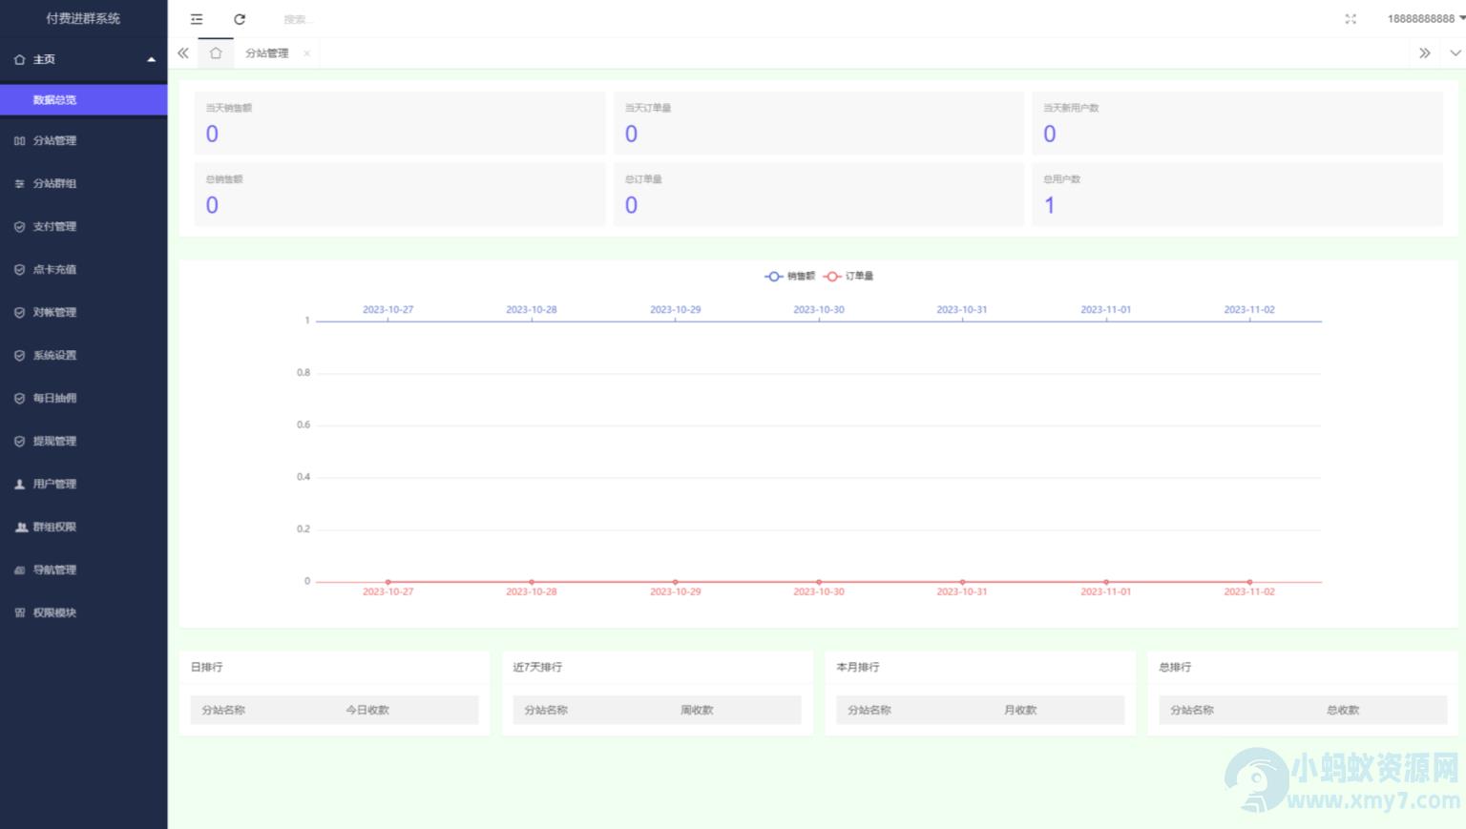Viewport: 1466px width, 829px height.
Task: Click the 2023-11-02 data point on red line
Action: pyautogui.click(x=1249, y=582)
